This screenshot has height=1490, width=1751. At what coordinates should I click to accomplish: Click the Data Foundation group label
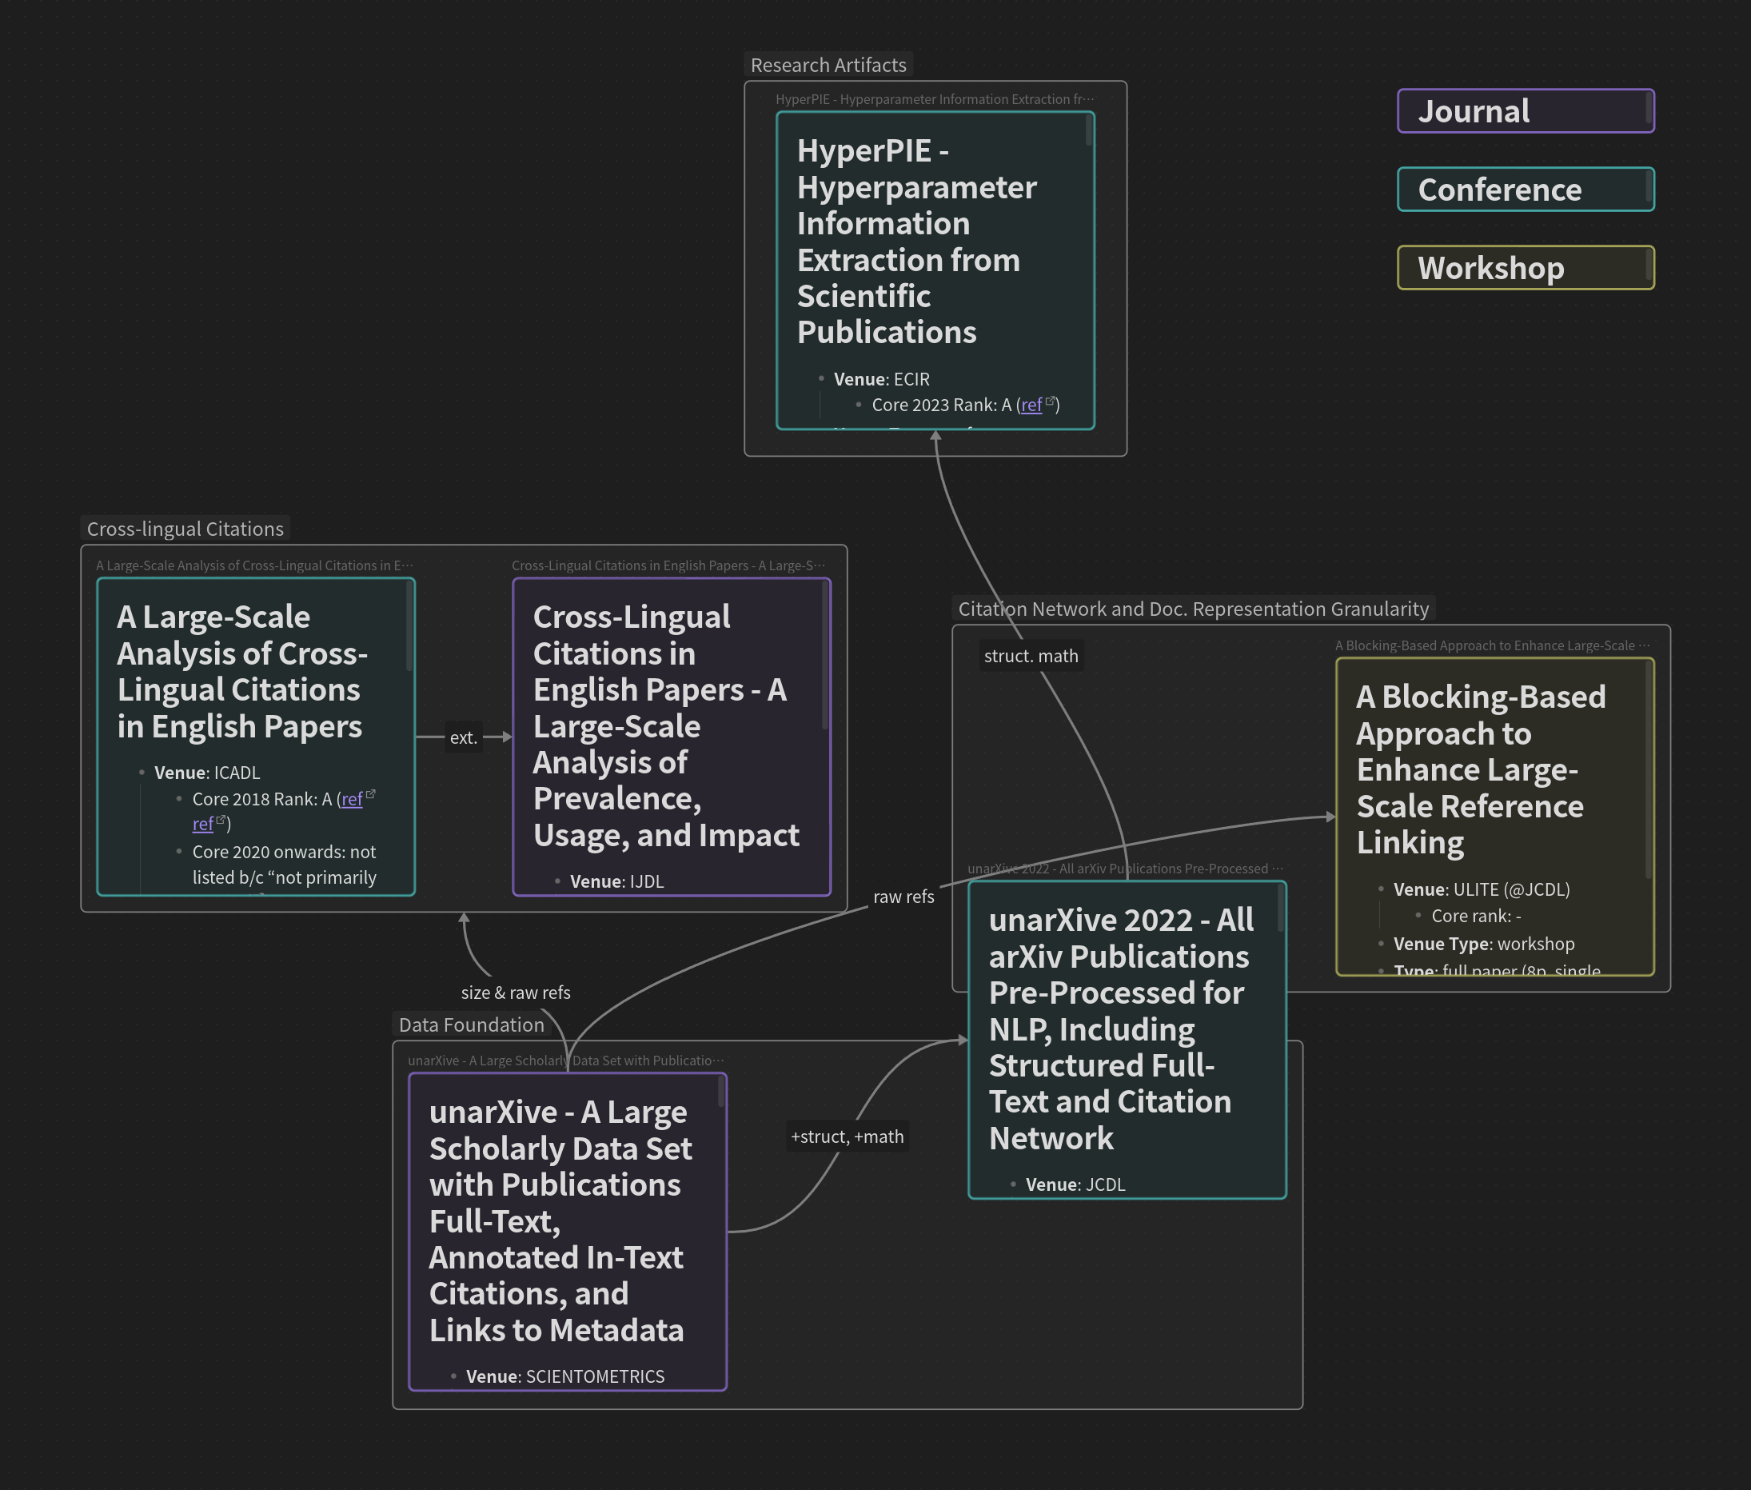point(471,1025)
